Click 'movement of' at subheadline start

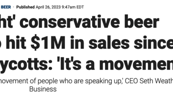pyautogui.click(x=18, y=81)
